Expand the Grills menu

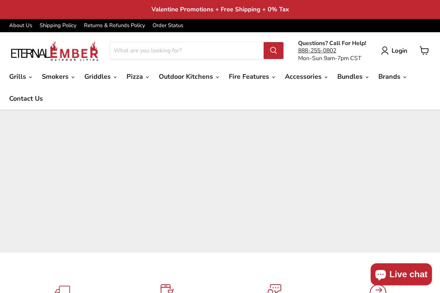(21, 77)
